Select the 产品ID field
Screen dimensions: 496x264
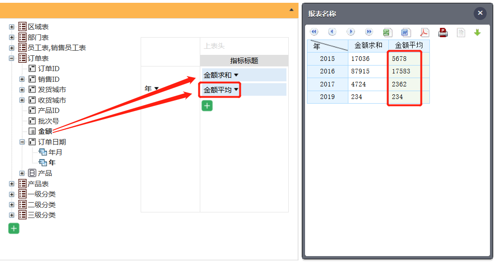pos(49,111)
